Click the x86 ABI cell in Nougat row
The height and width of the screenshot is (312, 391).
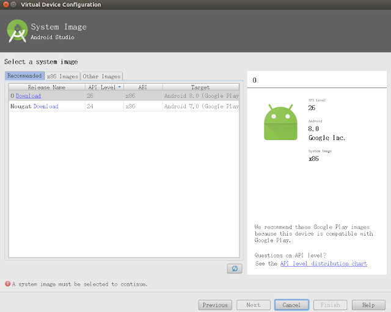[143, 106]
